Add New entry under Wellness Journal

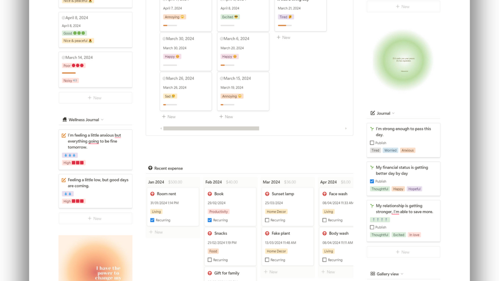point(95,218)
